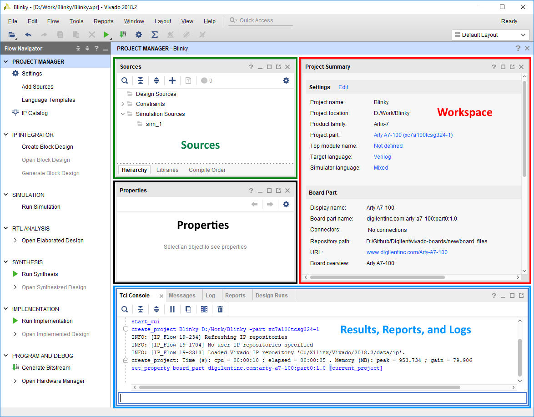Screen dimensions: 534x417
Task: Click the search icon in the Sources panel
Action: (x=124, y=80)
